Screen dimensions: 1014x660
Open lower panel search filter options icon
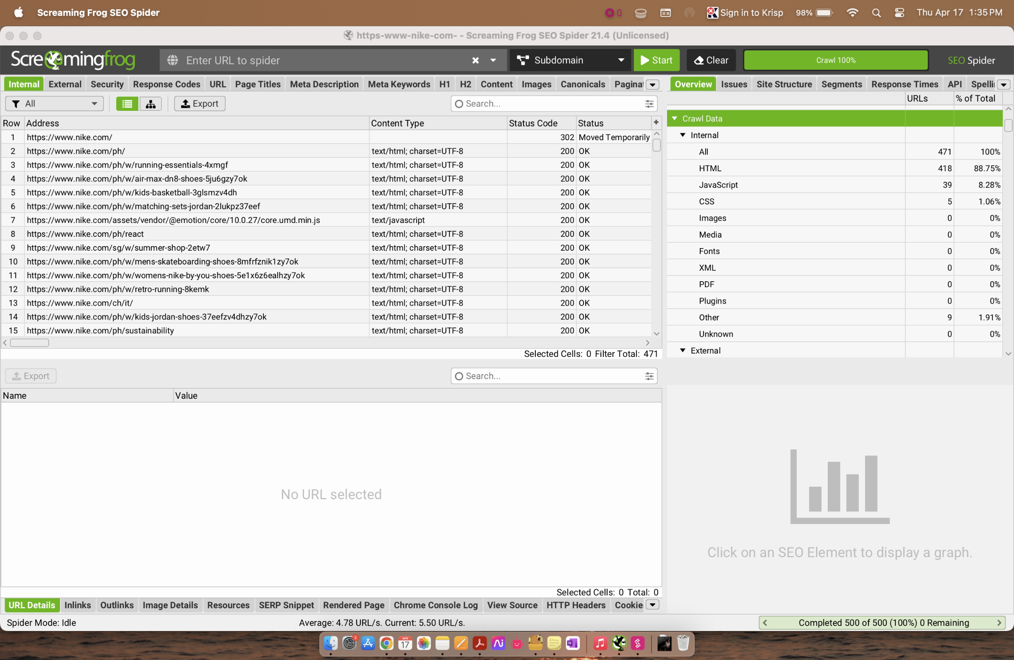(649, 376)
